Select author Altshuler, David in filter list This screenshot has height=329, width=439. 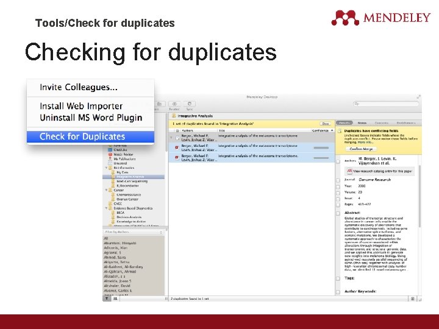coord(117,286)
